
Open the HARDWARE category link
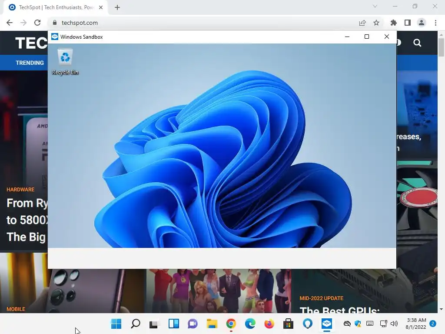click(x=20, y=190)
